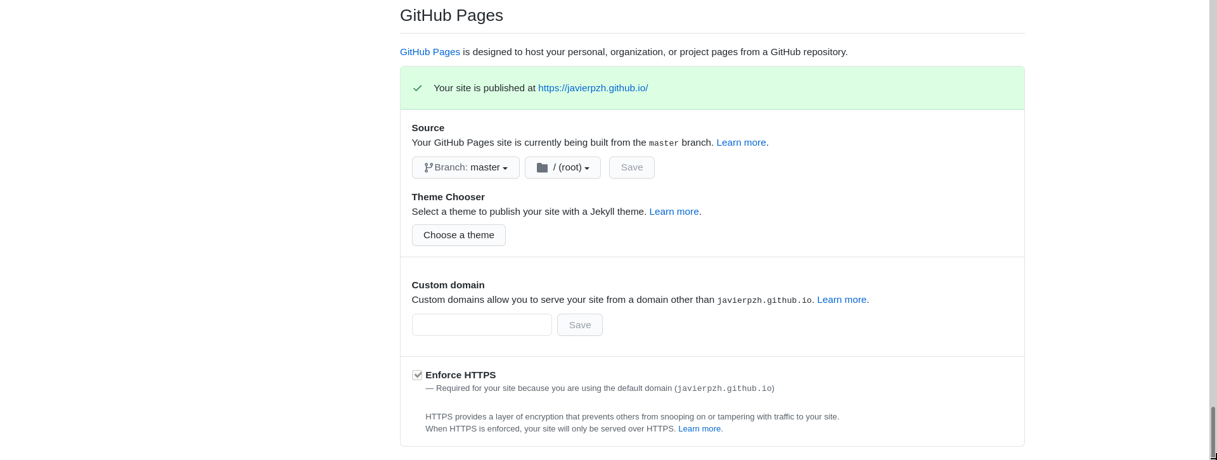Click 'javierpzh.github.io' code text in Custom domain description
Screen dimensions: 1217x460
(764, 300)
